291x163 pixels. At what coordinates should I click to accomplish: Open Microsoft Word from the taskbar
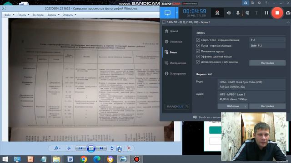[70, 159]
